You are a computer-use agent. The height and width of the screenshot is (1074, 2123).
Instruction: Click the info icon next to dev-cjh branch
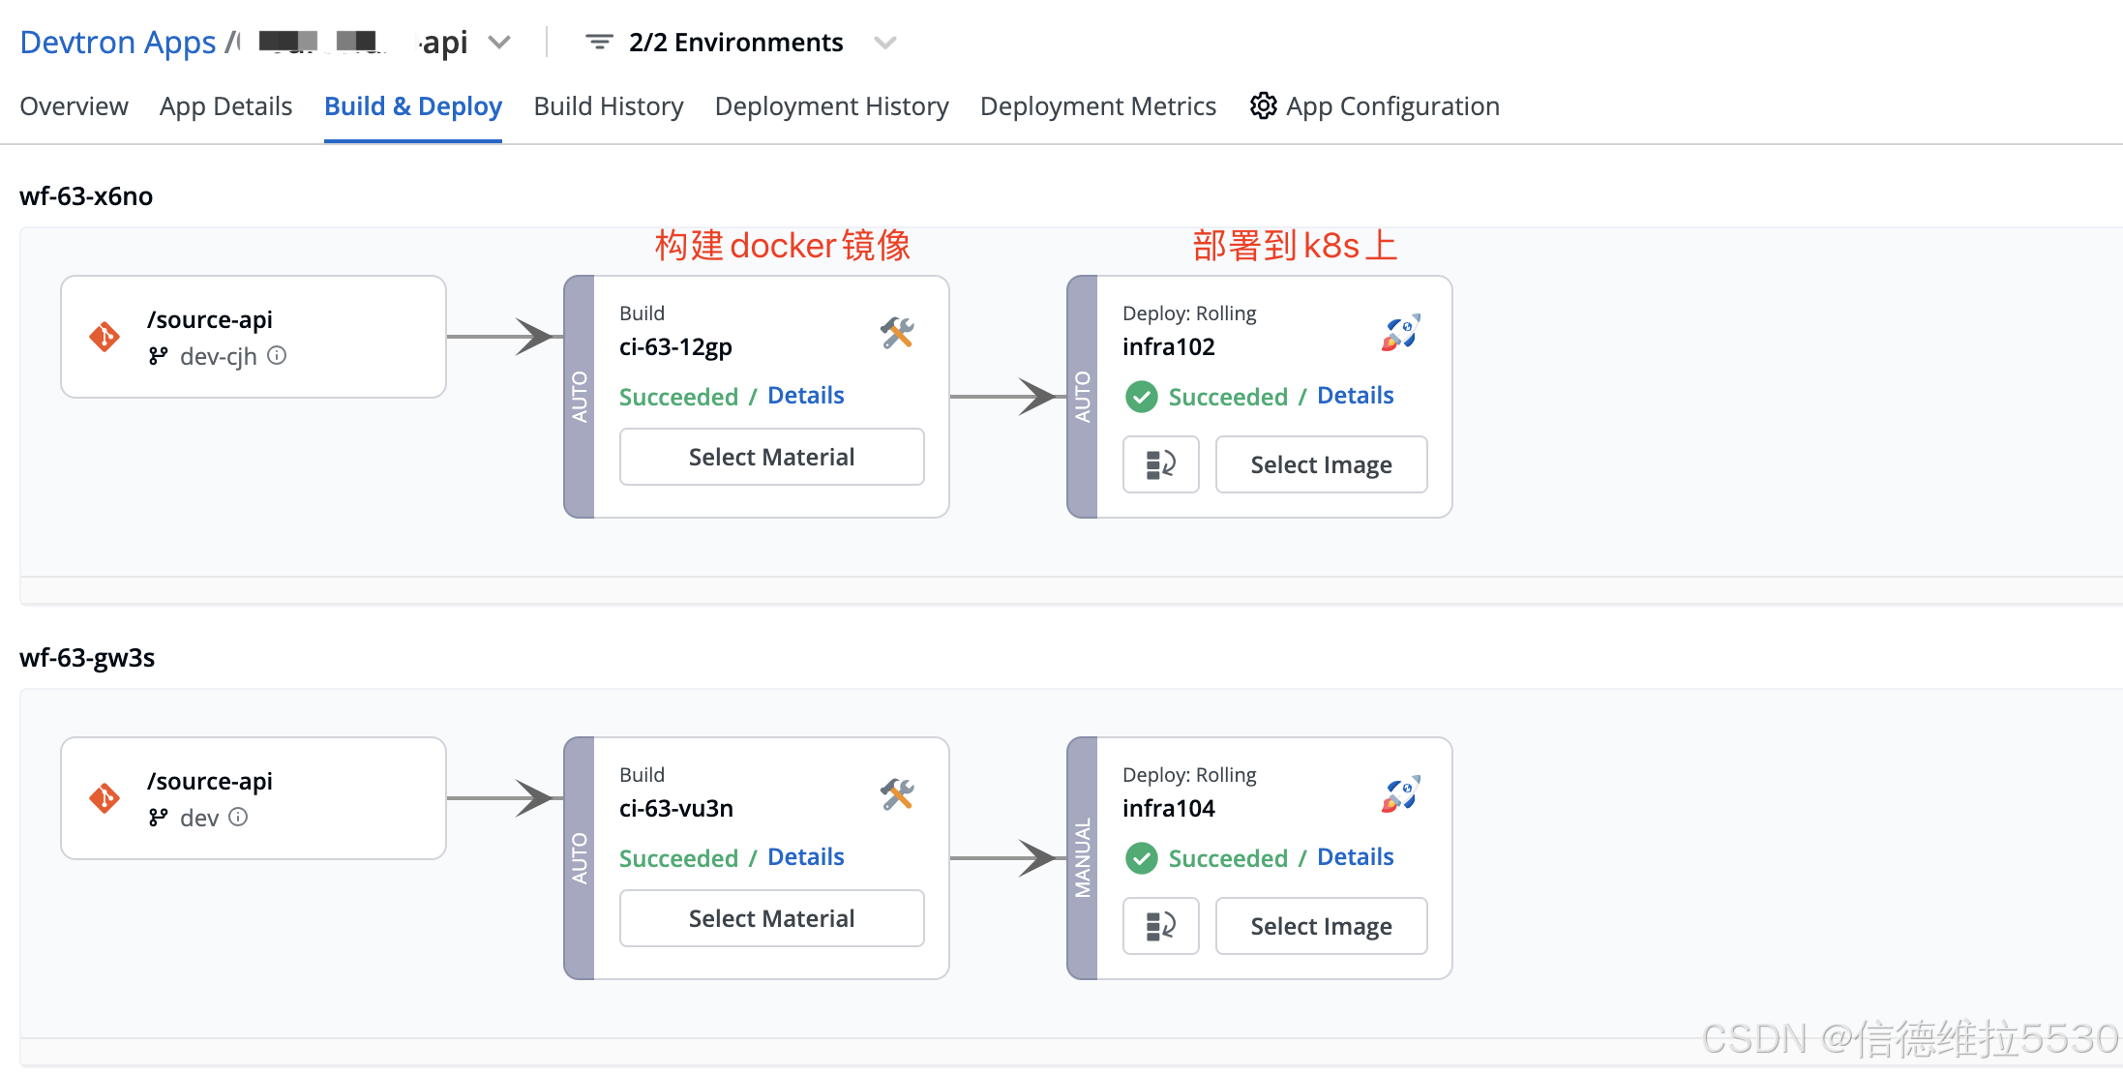click(277, 355)
